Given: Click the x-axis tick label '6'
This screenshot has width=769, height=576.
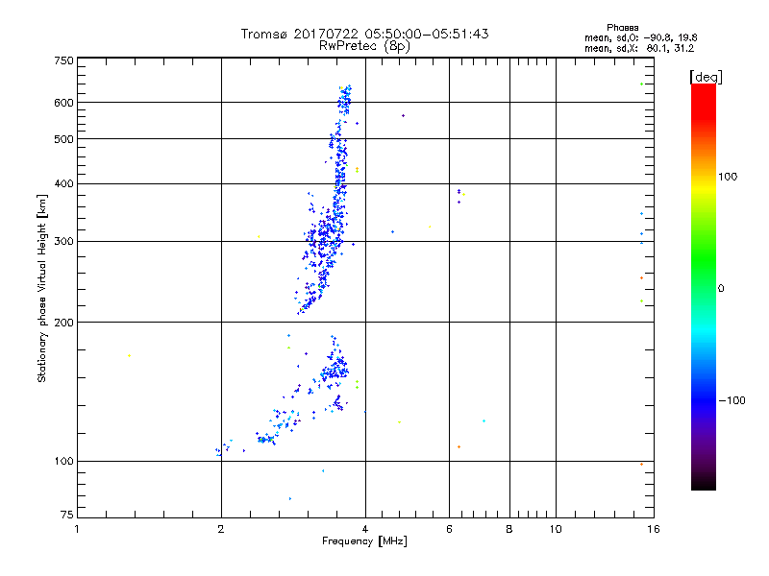Looking at the screenshot, I should coord(449,529).
